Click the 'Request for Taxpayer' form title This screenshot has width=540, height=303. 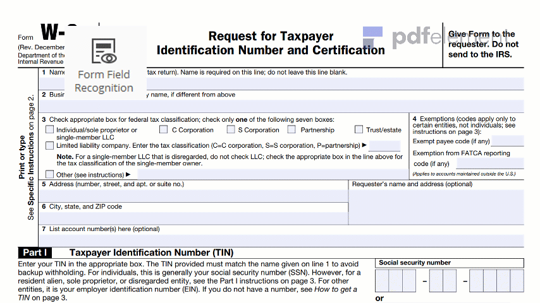click(271, 36)
